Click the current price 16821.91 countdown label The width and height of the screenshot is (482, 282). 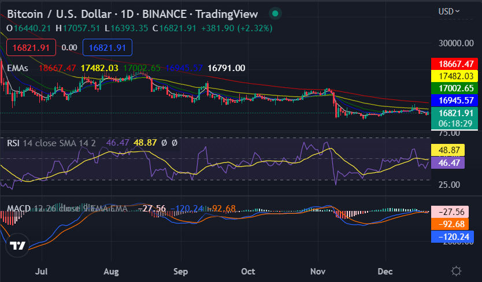[455, 118]
